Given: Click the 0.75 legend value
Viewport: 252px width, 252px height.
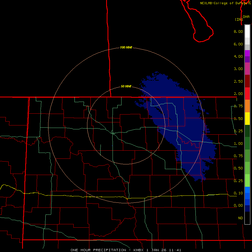Looking at the screenshot, I should click(x=238, y=156).
